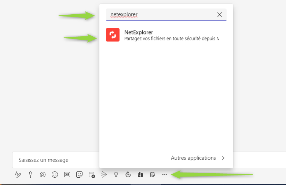Image resolution: width=286 pixels, height=185 pixels.
Task: Open the sticker picker
Action: (79, 175)
